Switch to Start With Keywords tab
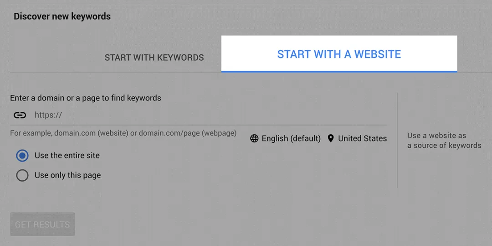 click(x=154, y=58)
